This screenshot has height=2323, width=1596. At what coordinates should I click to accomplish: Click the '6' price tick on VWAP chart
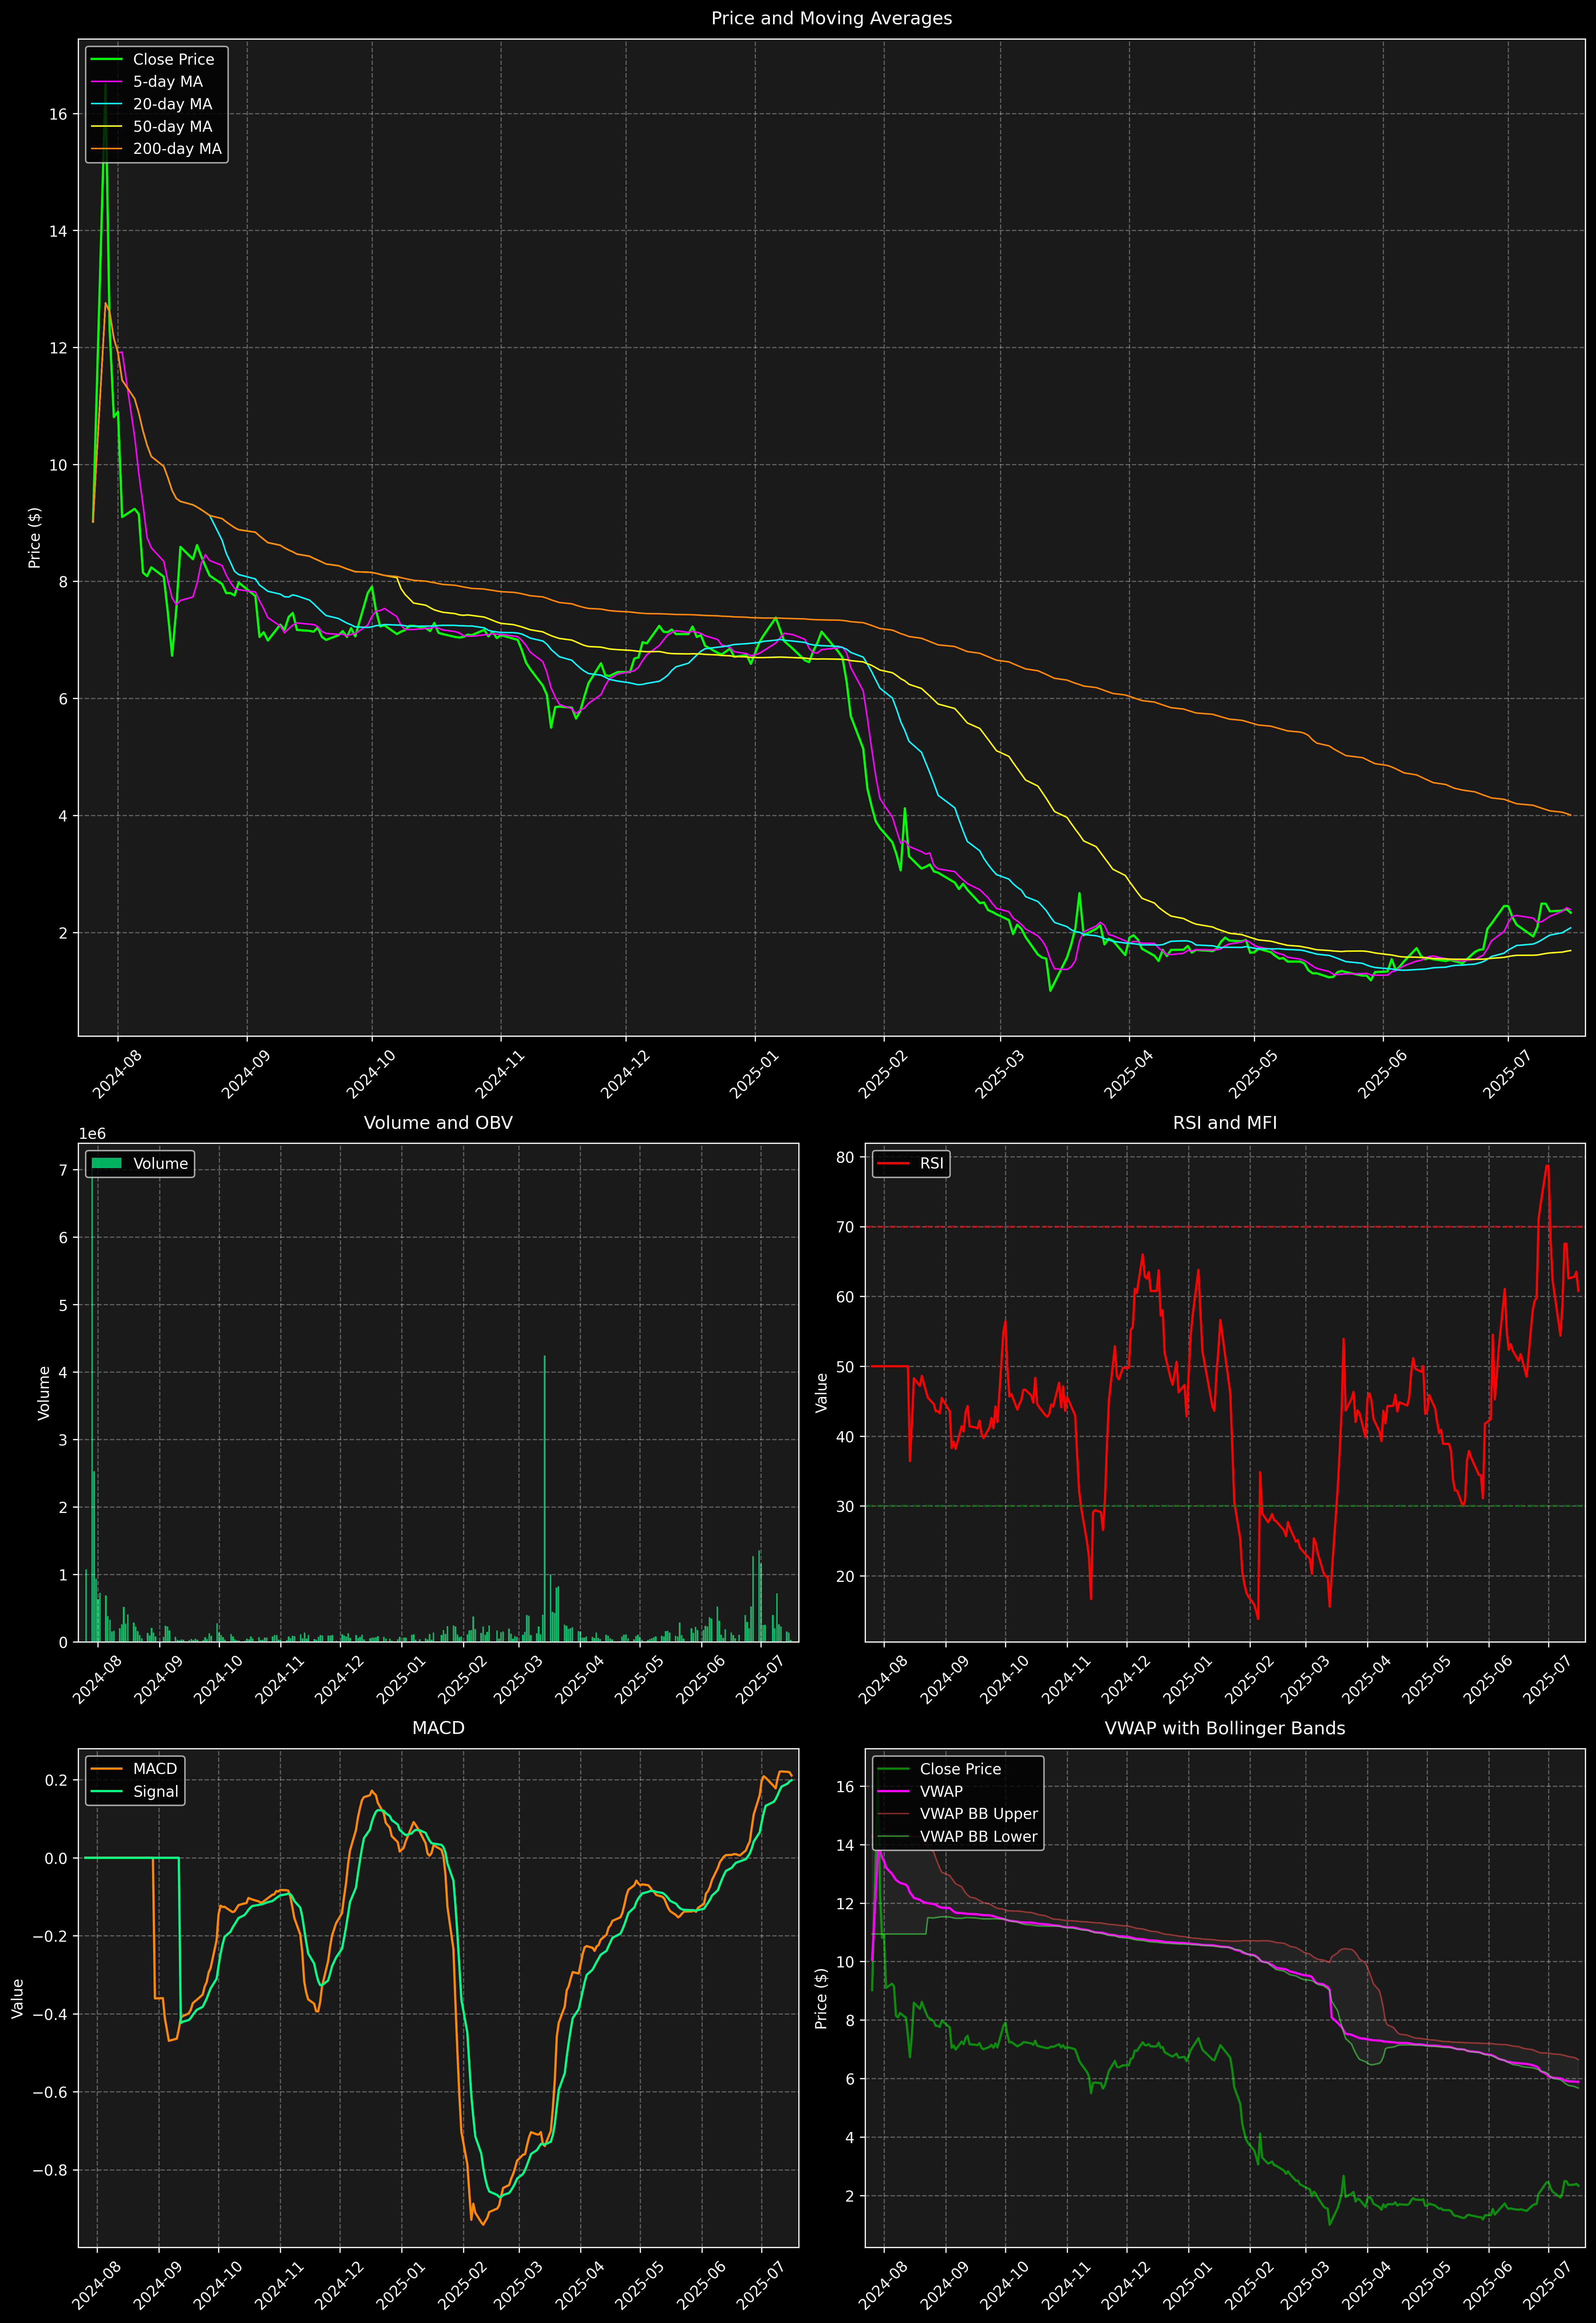tap(850, 2079)
